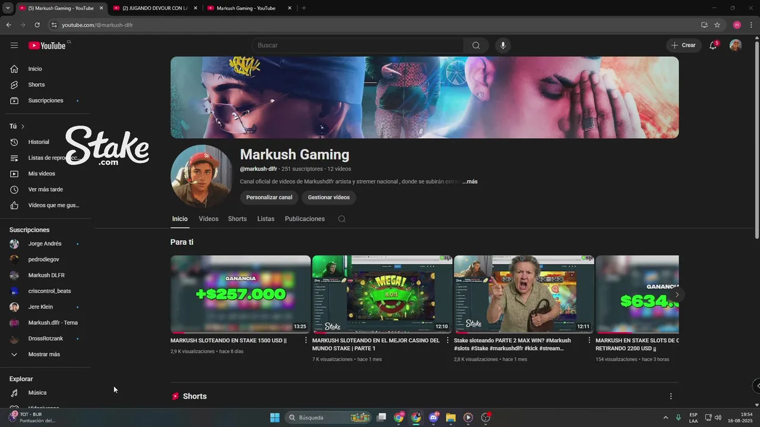Viewport: 760px width, 427px height.
Task: Click the Historial clock icon
Action: (14, 142)
